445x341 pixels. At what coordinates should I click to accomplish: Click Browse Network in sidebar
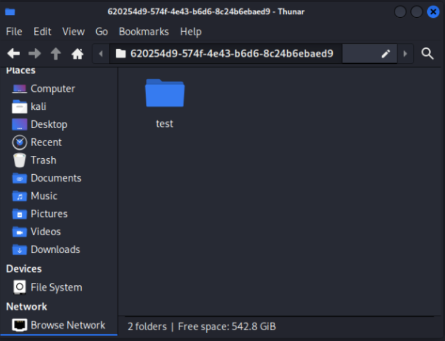pos(67,325)
